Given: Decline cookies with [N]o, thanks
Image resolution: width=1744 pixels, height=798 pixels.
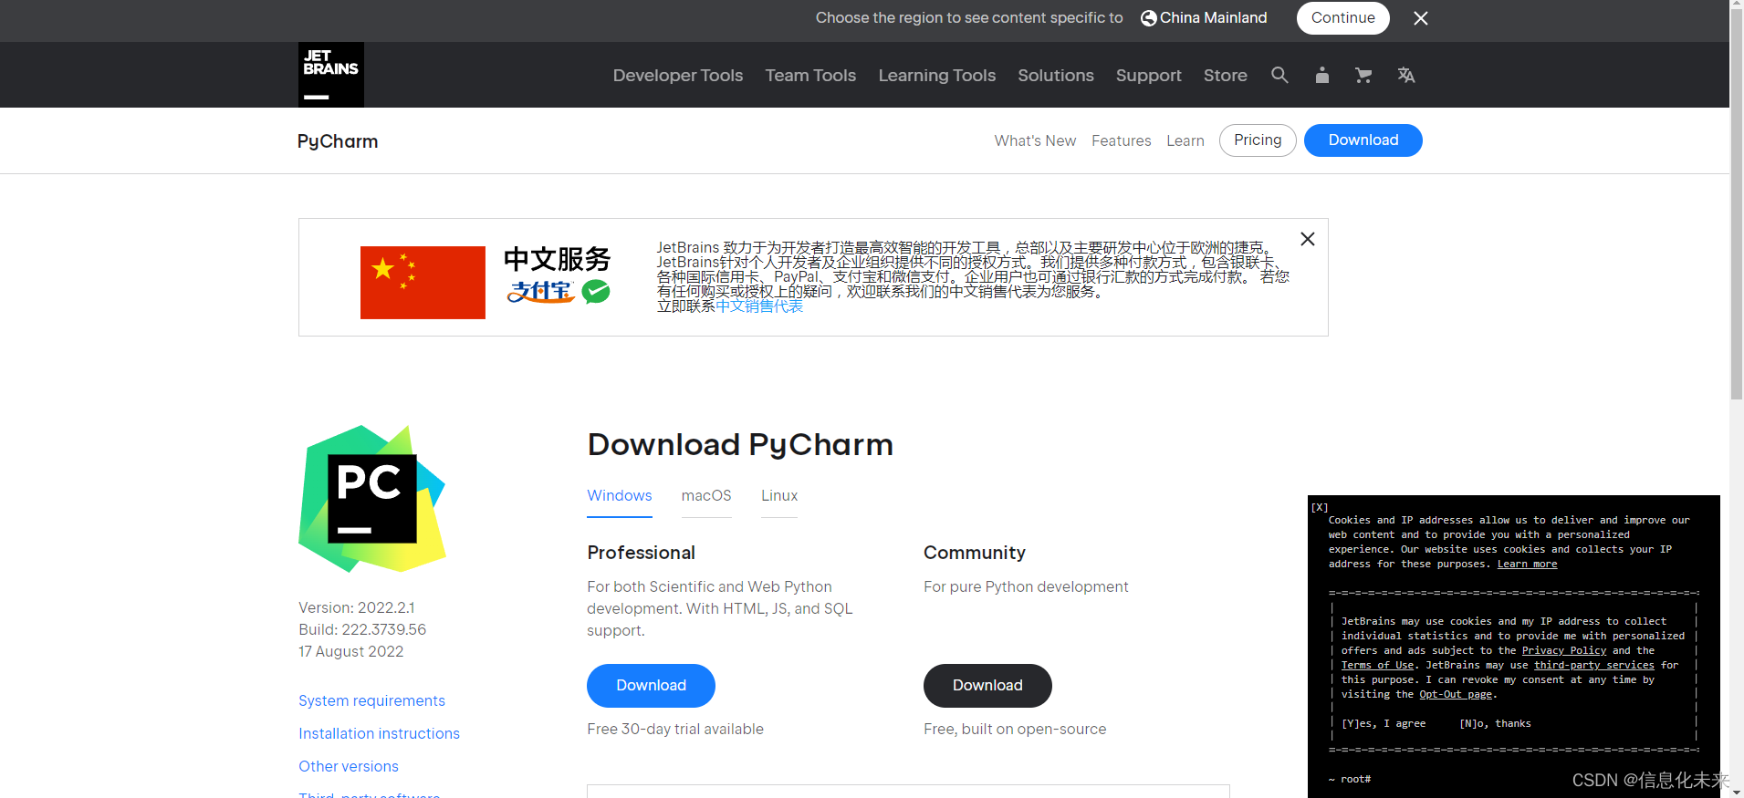Looking at the screenshot, I should point(1495,723).
